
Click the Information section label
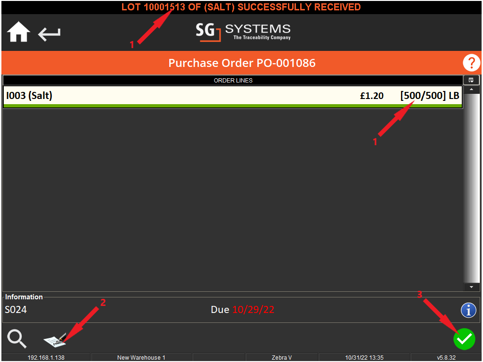pyautogui.click(x=24, y=296)
